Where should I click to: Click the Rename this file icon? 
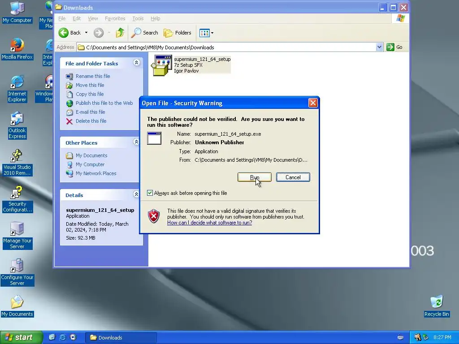click(x=69, y=76)
